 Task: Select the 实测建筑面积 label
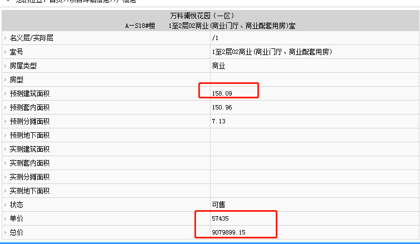point(30,149)
